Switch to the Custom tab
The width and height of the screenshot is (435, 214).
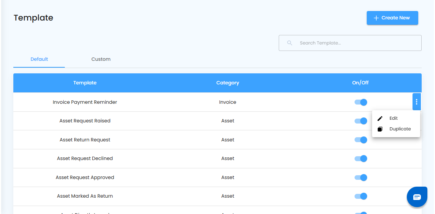pyautogui.click(x=101, y=59)
